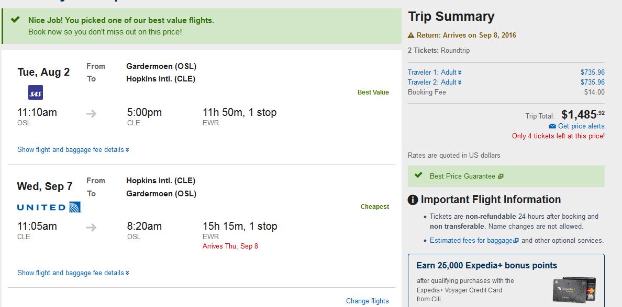Image resolution: width=622 pixels, height=307 pixels.
Task: Show flight and baggage fee details for Sep 7
Action: click(73, 273)
